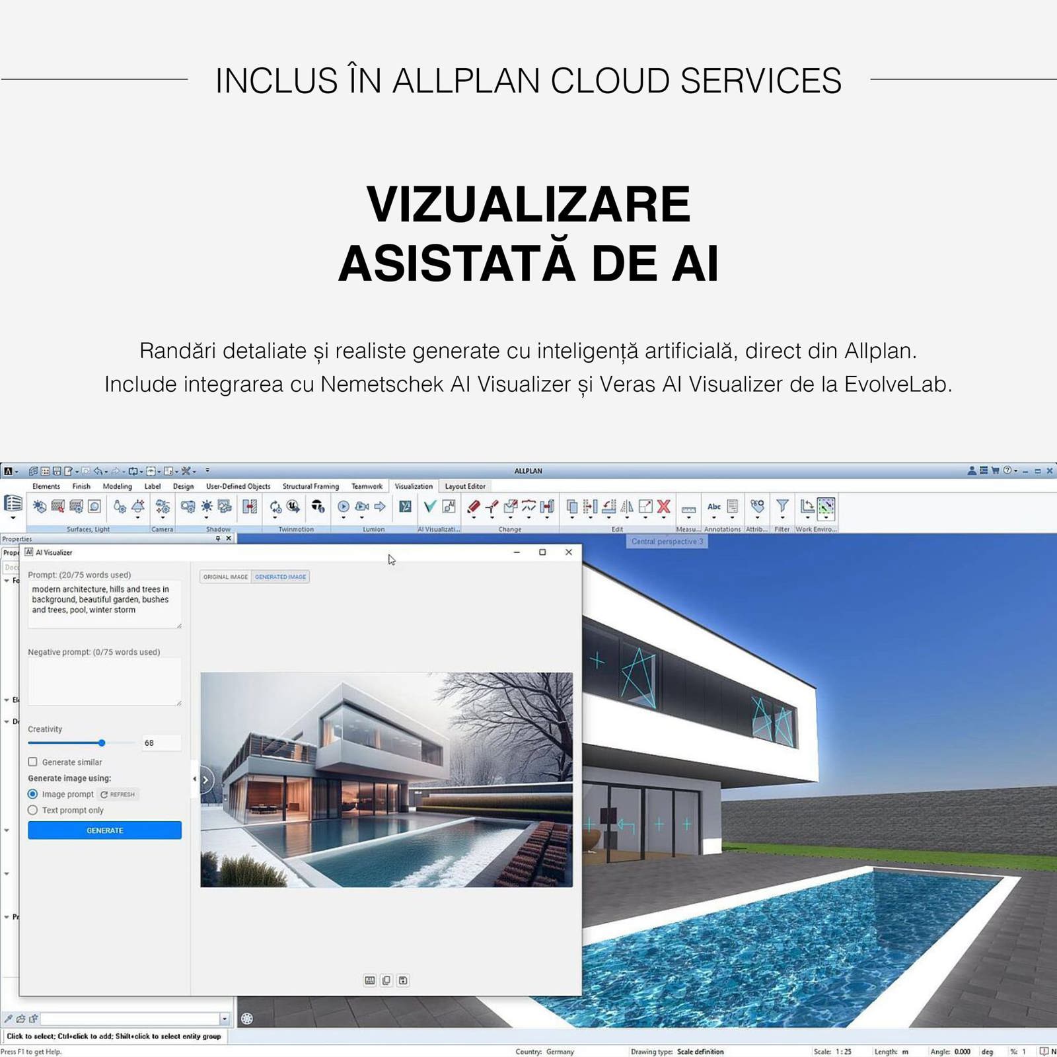Select the Image prompt radio button
Screen dimensions: 1057x1057
tap(32, 794)
